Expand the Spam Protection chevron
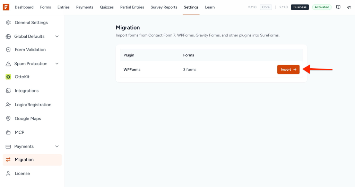Image resolution: width=355 pixels, height=187 pixels. [x=57, y=63]
